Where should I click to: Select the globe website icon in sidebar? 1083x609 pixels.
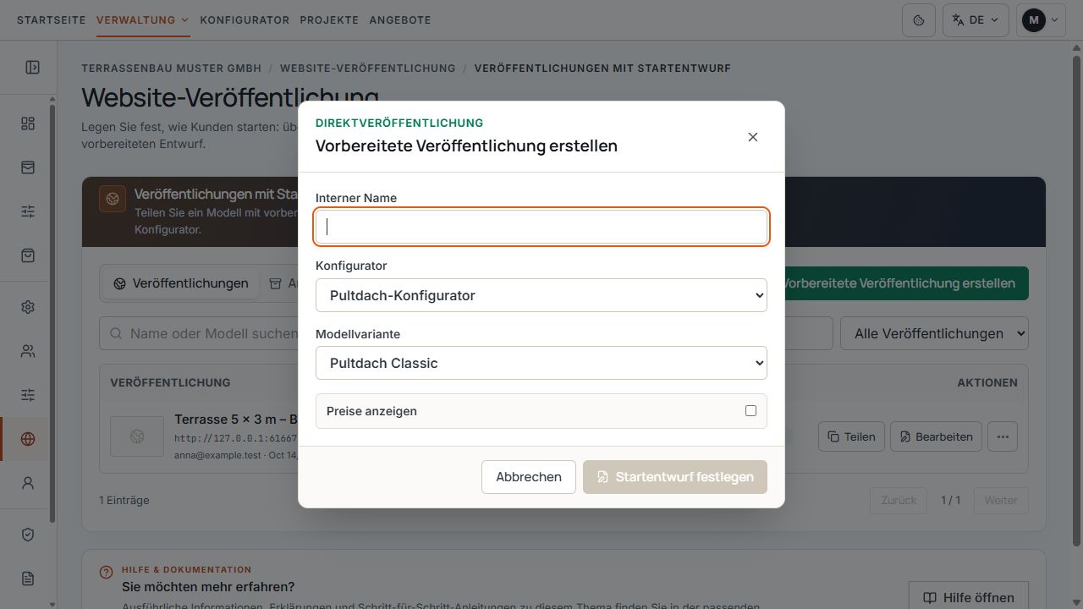click(28, 439)
